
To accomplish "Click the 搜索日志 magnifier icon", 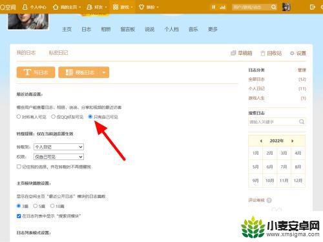I will (x=302, y=122).
